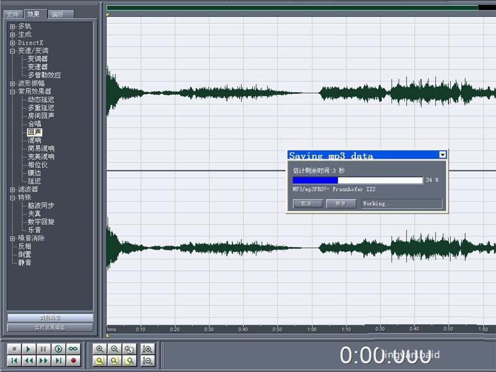Screen dimensions: 496x372
Task: Click the mp3 saving progress bar
Action: [x=356, y=180]
